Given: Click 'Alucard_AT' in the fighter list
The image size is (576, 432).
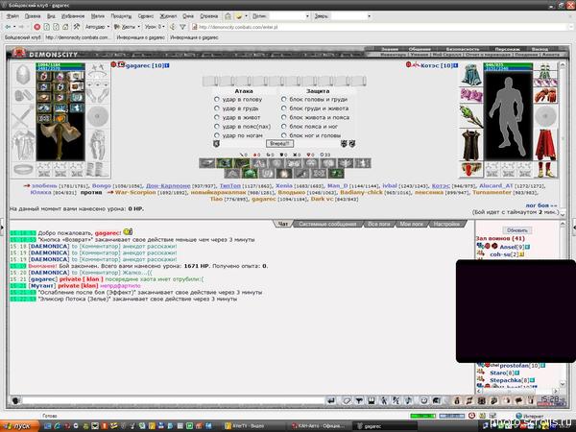Looking at the screenshot, I should [496, 186].
